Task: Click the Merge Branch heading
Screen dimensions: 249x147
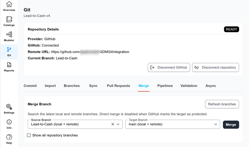Action: point(40,104)
